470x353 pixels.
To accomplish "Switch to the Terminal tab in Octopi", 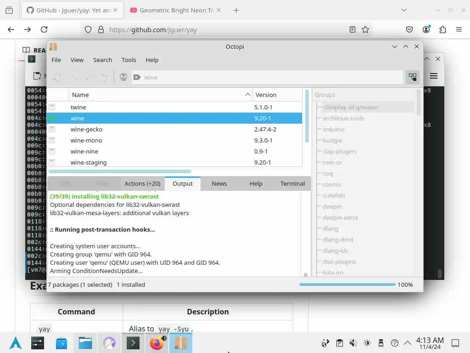I will point(292,184).
